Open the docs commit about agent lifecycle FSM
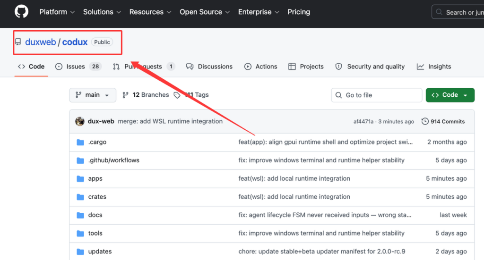This screenshot has height=260, width=484. pos(325,215)
